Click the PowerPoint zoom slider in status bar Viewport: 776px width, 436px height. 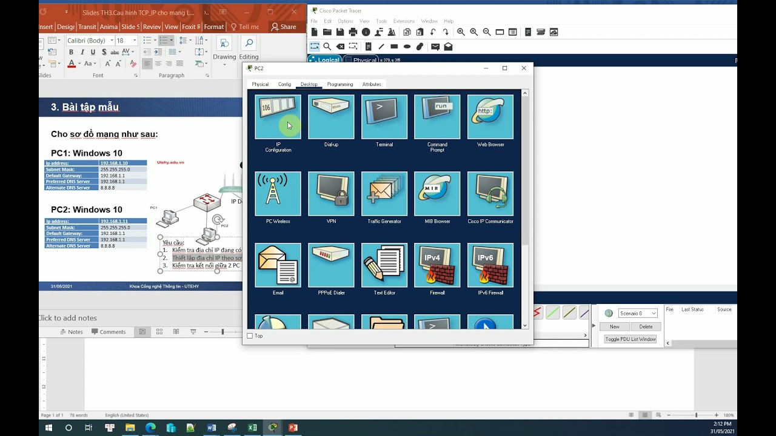pyautogui.click(x=222, y=332)
